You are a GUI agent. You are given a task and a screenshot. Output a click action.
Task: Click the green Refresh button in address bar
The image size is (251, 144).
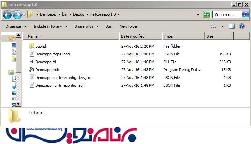206,15
